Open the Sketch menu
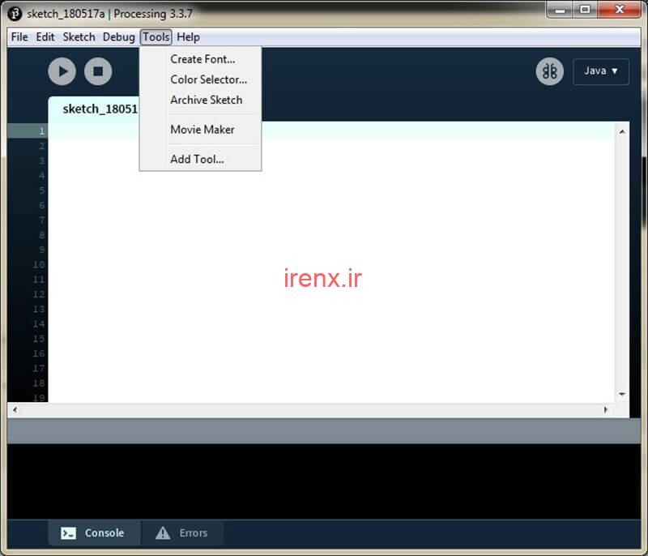 click(79, 37)
